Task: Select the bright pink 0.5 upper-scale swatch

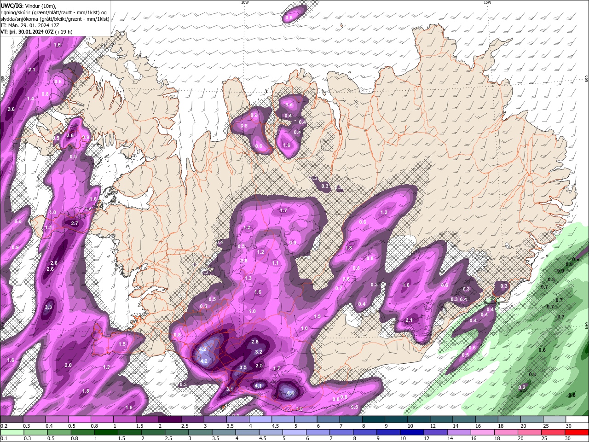Action: (79, 419)
